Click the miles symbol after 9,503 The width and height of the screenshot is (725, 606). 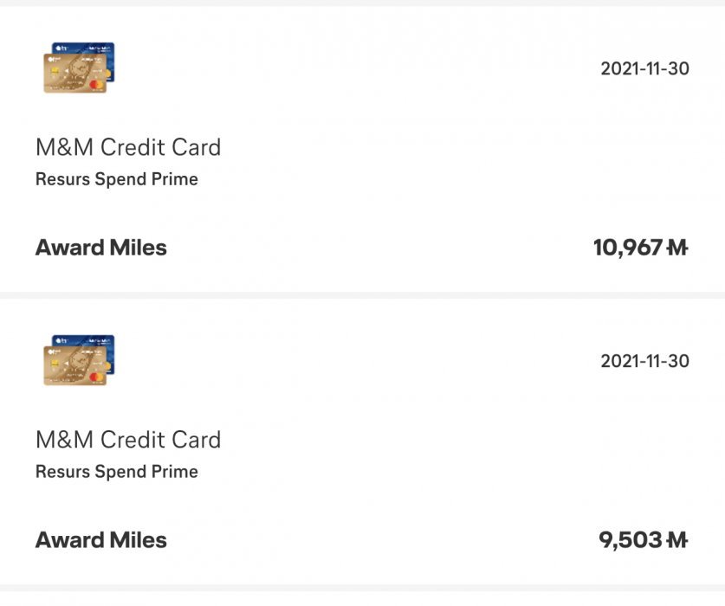tap(677, 540)
